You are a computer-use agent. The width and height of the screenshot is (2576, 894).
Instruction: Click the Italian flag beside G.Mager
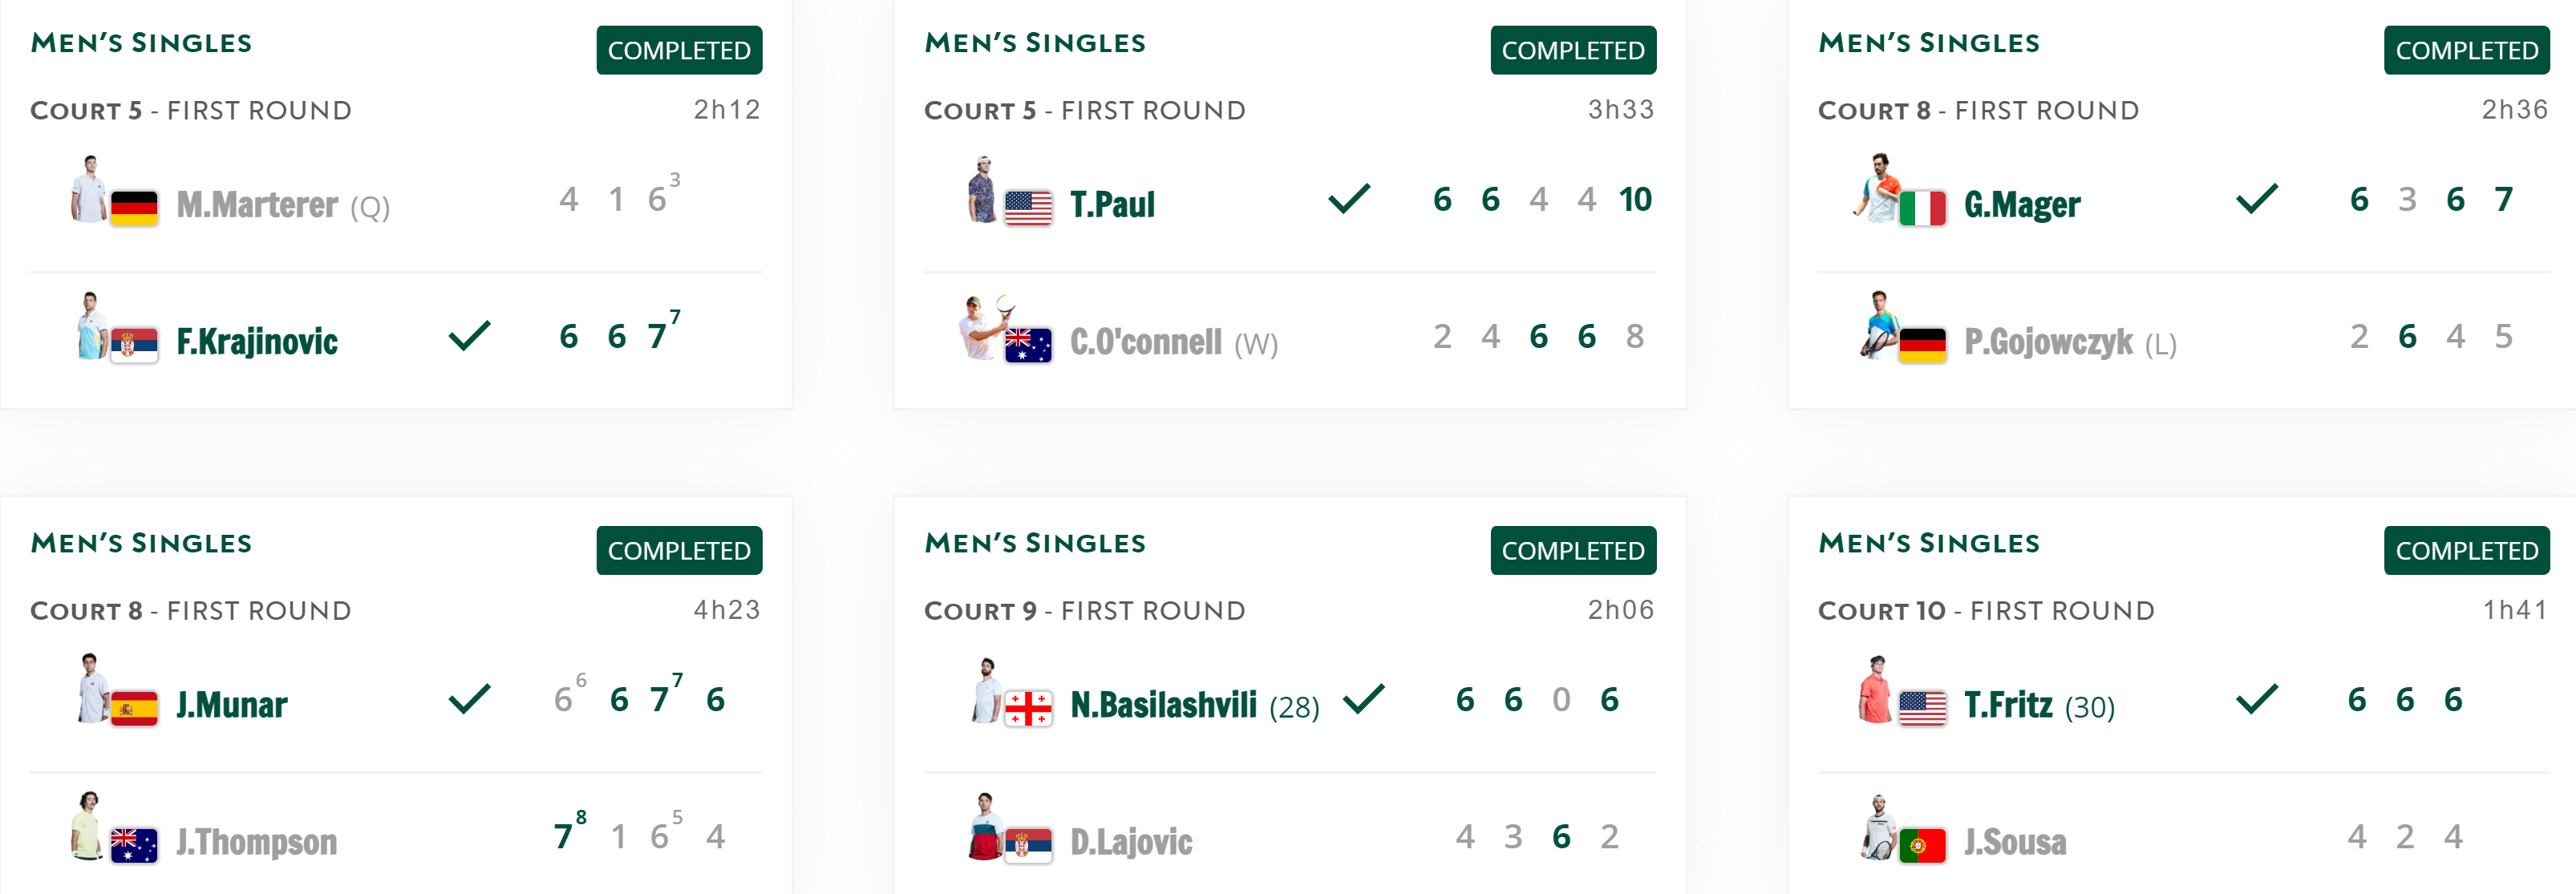(1922, 208)
